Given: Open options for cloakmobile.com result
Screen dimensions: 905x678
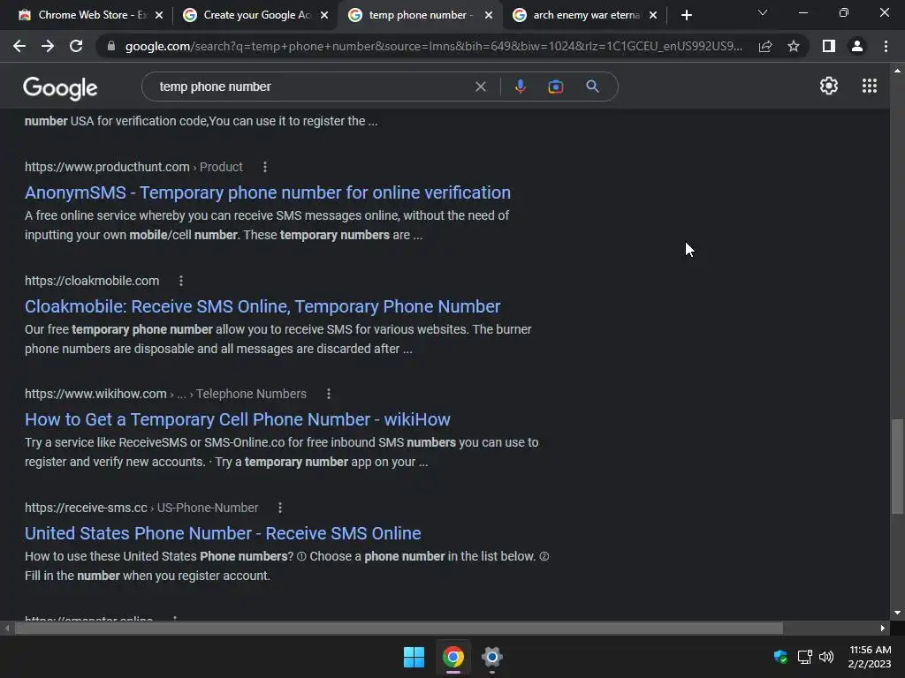Looking at the screenshot, I should click(x=181, y=281).
